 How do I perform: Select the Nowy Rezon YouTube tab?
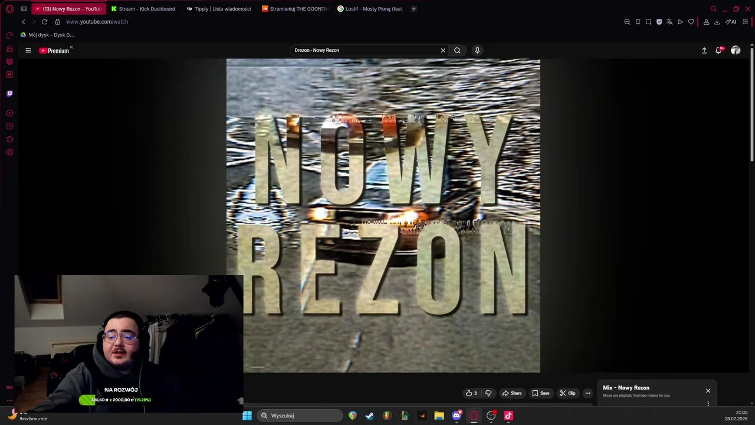(x=68, y=9)
